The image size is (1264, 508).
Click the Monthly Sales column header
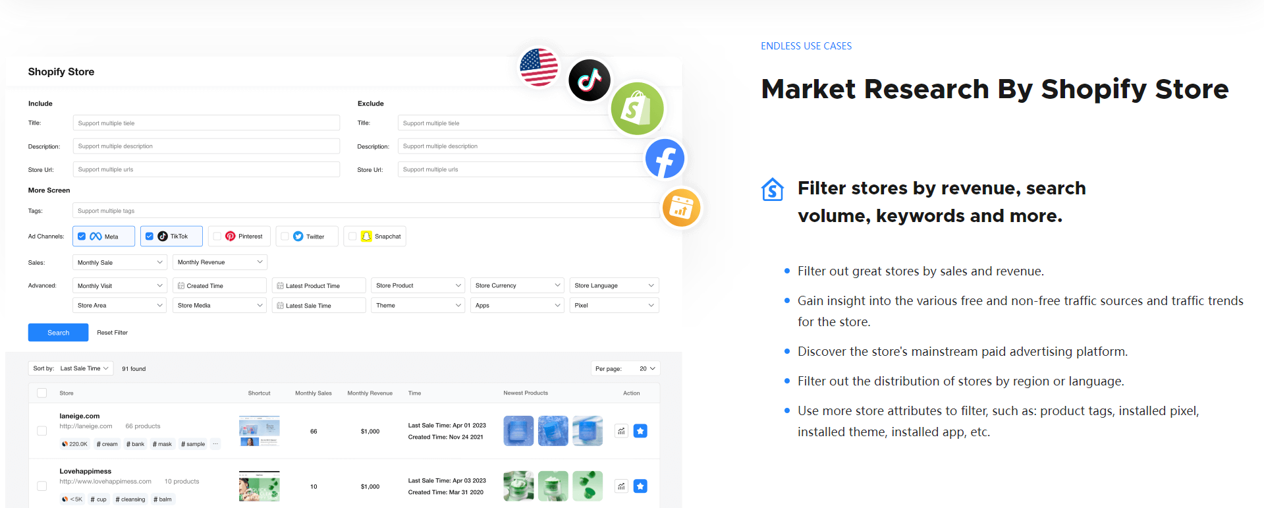click(314, 393)
